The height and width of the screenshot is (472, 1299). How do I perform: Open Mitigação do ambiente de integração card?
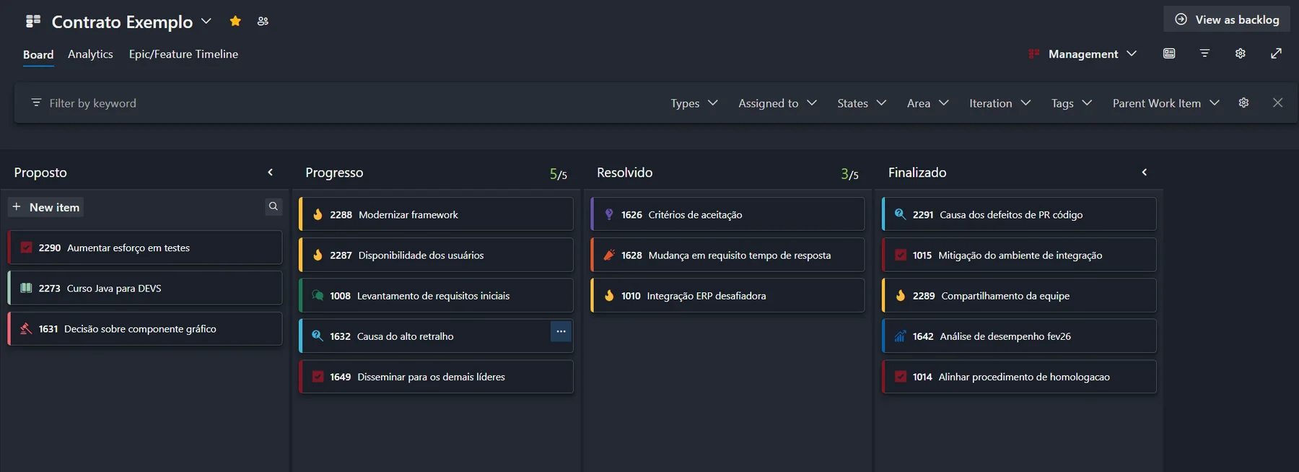[1019, 255]
